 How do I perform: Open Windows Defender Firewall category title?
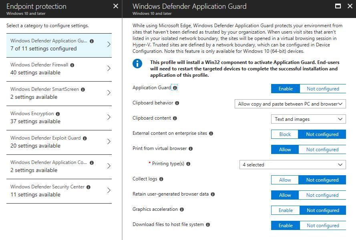(x=39, y=65)
